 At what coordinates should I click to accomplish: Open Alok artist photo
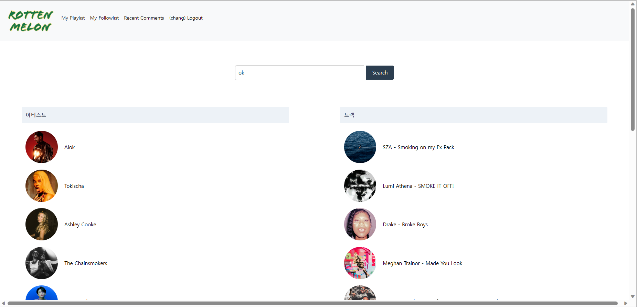point(42,147)
